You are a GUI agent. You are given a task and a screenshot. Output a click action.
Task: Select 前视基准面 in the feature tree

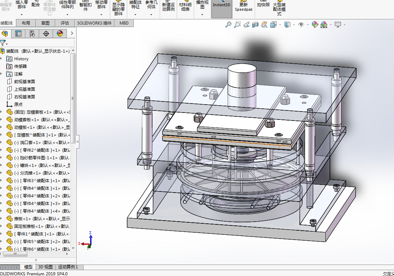24,82
